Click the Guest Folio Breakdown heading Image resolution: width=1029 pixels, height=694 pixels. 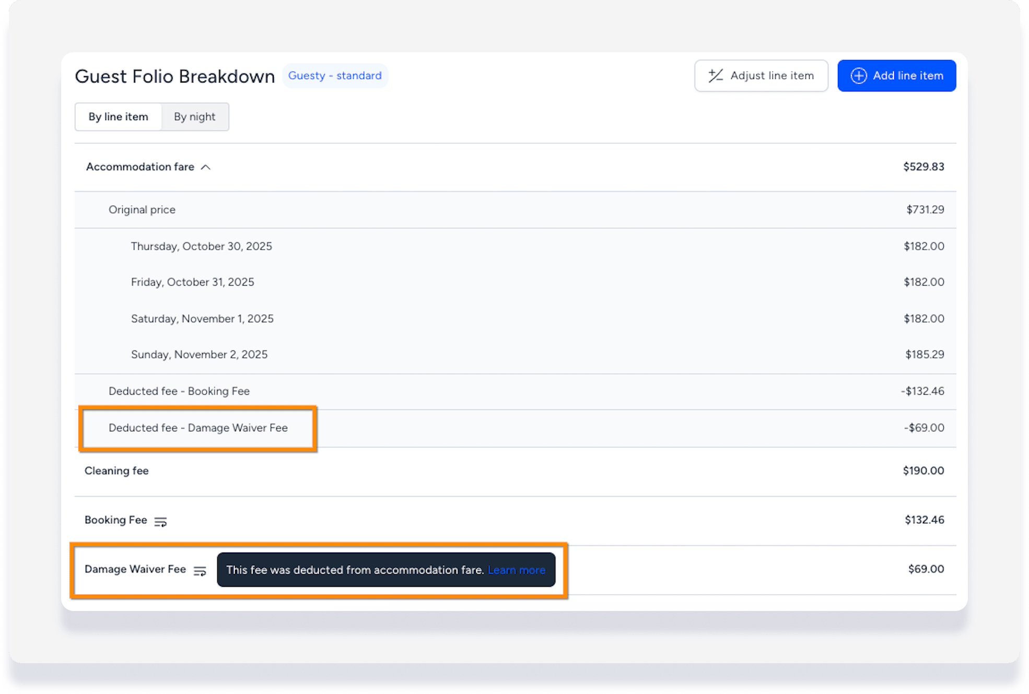(x=174, y=76)
